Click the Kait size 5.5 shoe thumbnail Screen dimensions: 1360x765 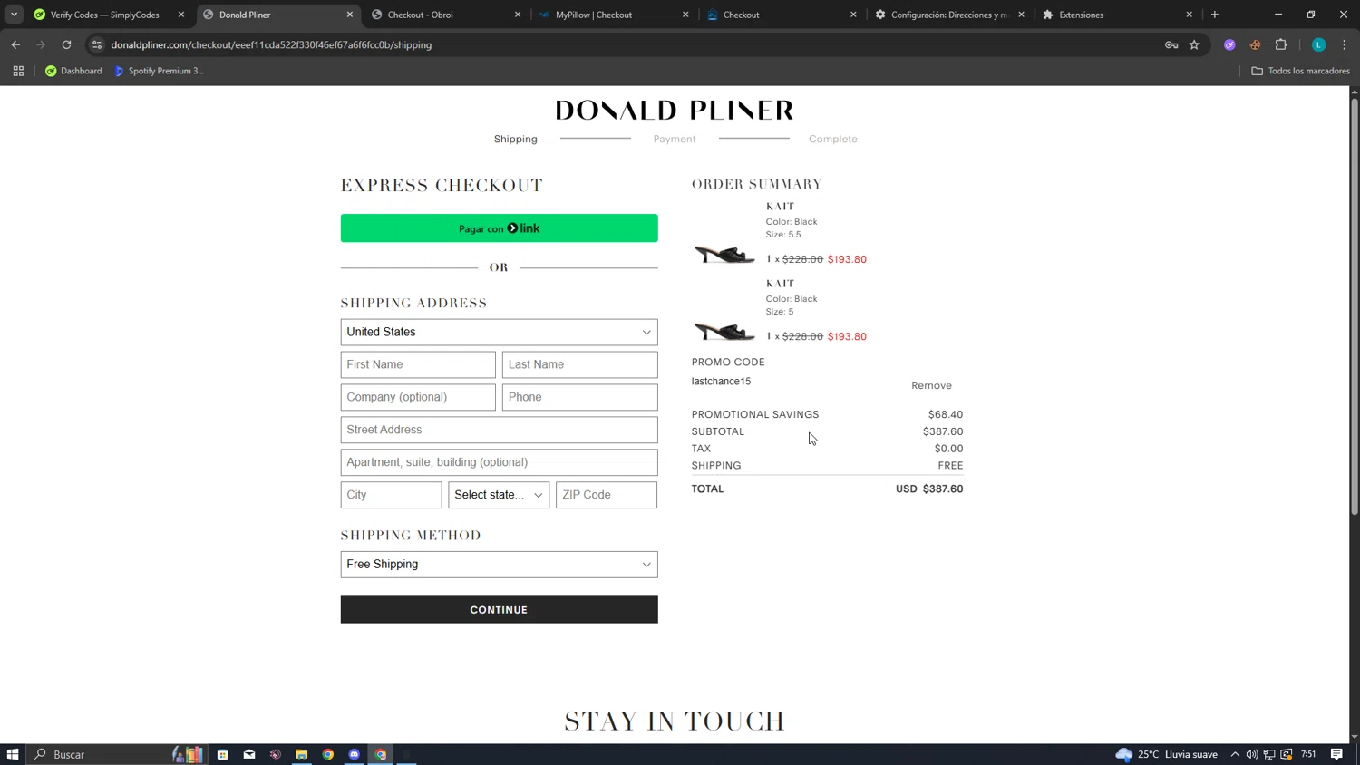coord(724,255)
